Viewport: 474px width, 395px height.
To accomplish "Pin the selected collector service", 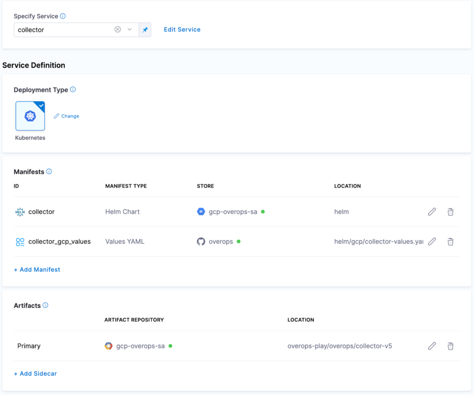I will tap(146, 29).
